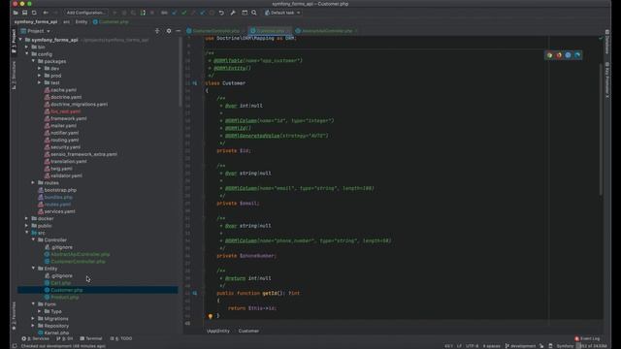Screen dimensions: 621x349
Task: Click gutter icon beside getId function
Action: pos(194,293)
